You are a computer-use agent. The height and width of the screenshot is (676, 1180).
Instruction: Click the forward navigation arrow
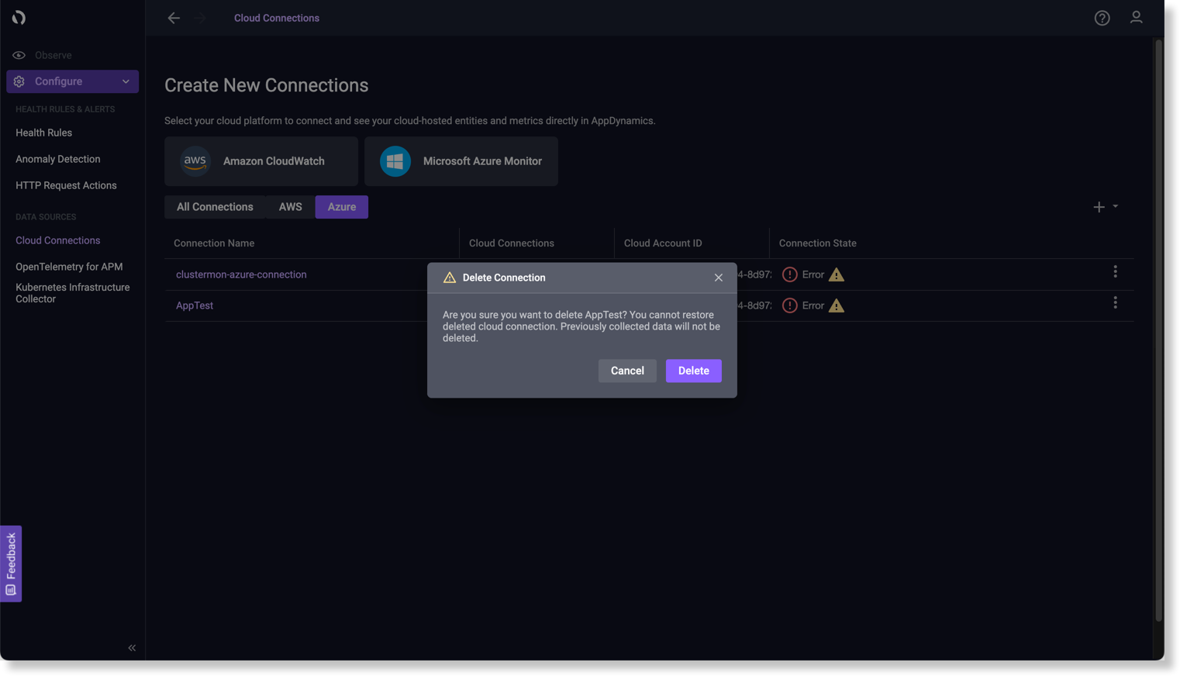click(200, 18)
